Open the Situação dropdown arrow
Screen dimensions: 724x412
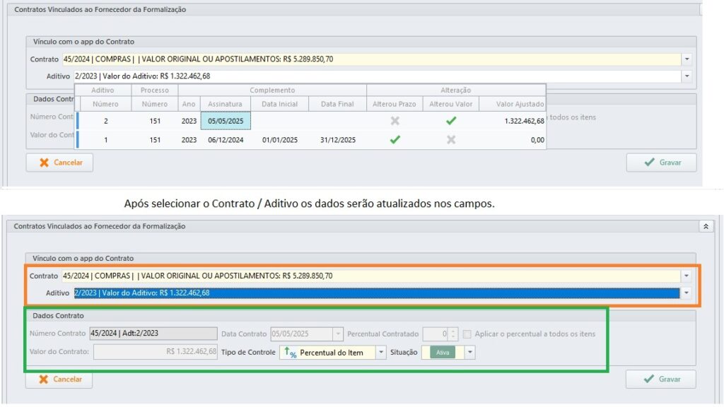coord(469,352)
